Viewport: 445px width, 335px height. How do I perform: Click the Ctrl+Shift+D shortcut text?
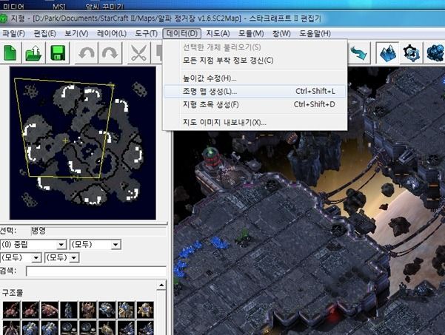coord(314,104)
